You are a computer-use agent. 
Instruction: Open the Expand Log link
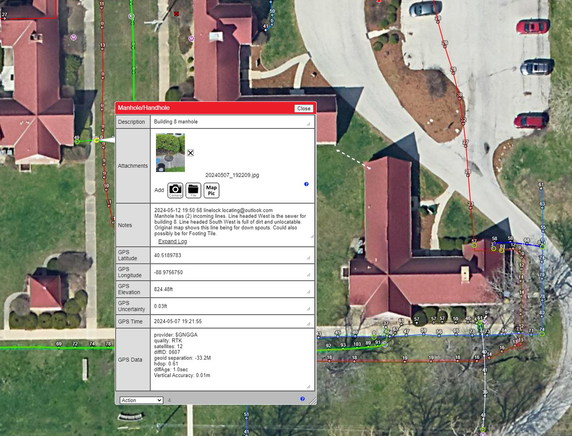[x=172, y=242]
